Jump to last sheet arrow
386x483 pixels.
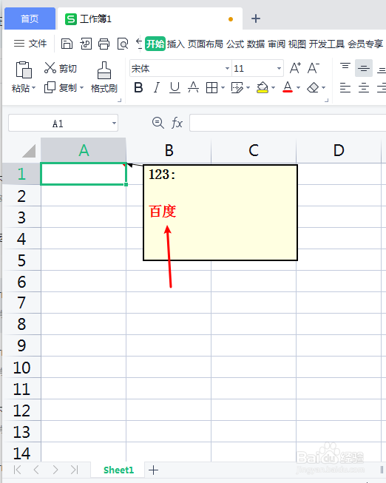[x=74, y=470]
